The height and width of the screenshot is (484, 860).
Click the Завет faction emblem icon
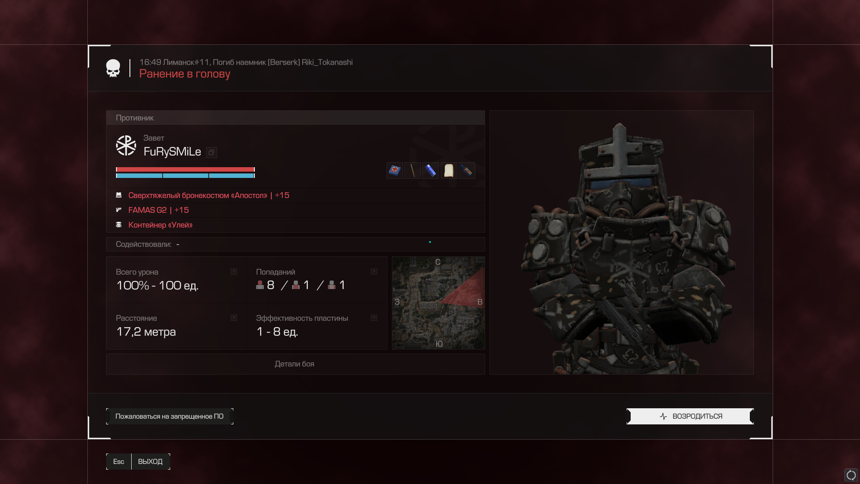coord(126,146)
